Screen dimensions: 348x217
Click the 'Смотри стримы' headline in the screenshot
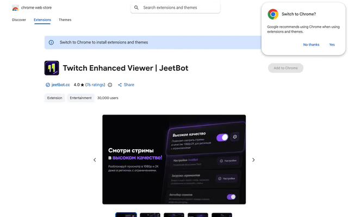(131, 151)
